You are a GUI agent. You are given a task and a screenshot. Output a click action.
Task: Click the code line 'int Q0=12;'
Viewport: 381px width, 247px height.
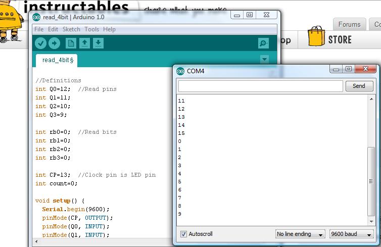point(53,89)
